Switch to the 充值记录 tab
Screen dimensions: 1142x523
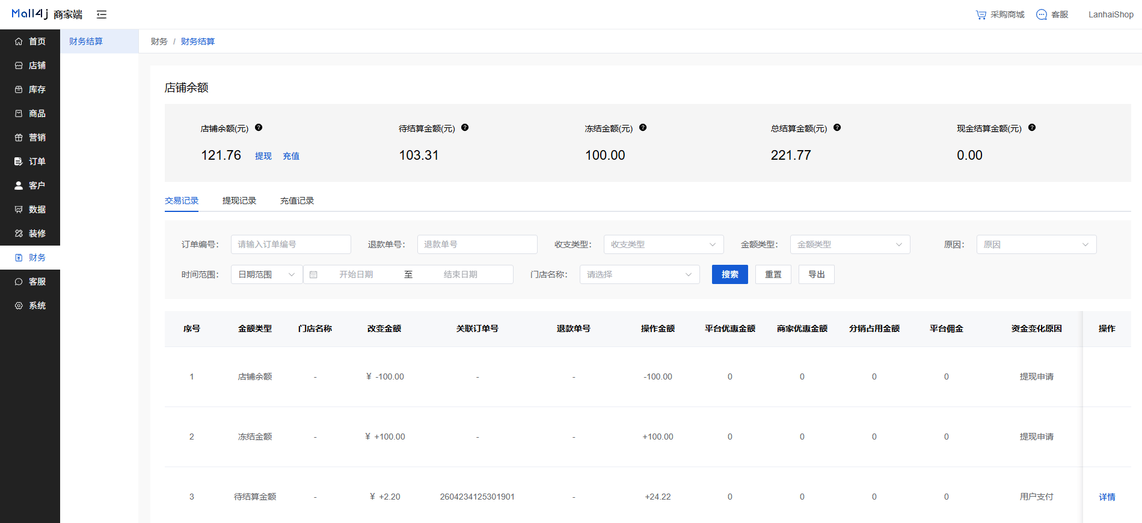[x=297, y=201]
